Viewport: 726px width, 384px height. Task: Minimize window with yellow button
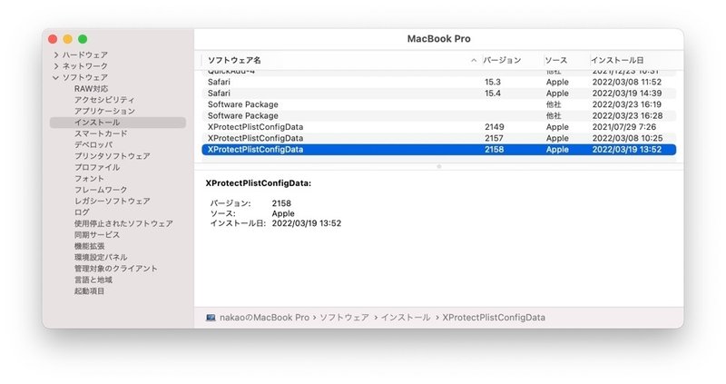(67, 39)
